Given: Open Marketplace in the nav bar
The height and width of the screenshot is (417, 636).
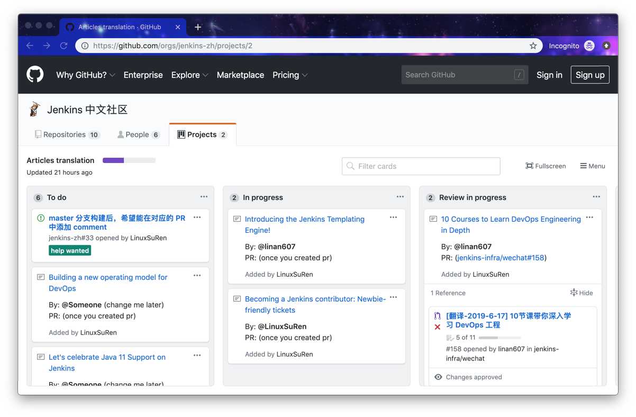Looking at the screenshot, I should 240,75.
